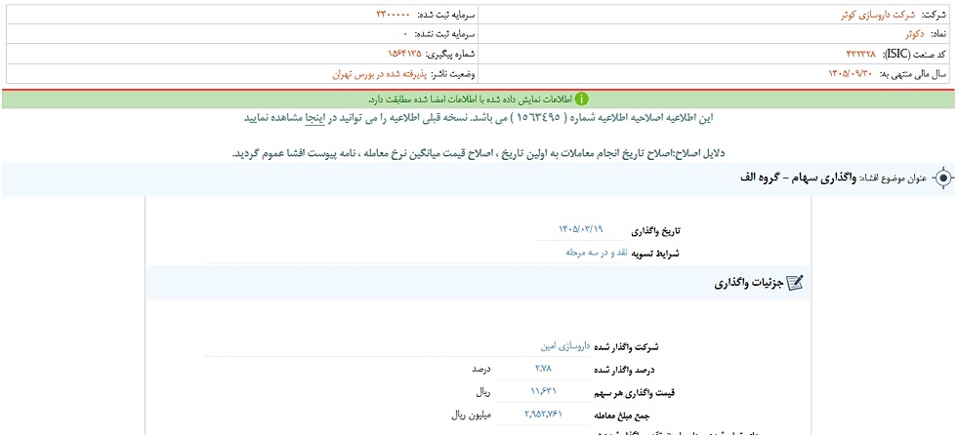Image resolution: width=959 pixels, height=435 pixels.
Task: Click the دلایل اصلاح correction reasons line
Action: (x=479, y=153)
